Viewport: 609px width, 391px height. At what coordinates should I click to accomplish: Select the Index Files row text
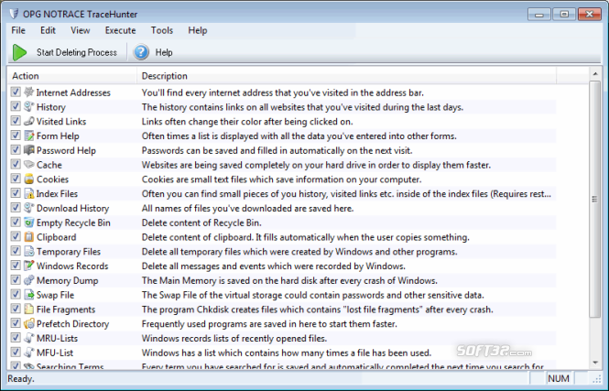click(57, 194)
